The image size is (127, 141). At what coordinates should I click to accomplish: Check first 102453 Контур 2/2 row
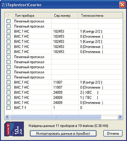point(9,31)
